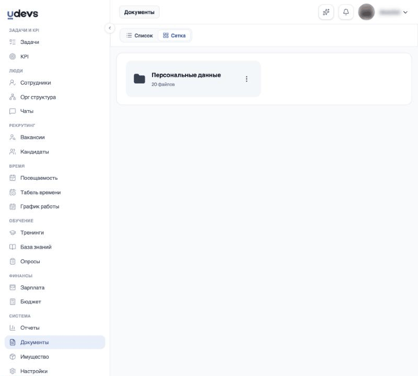
Task: Click the Тренинги graduation cap icon
Action: 13,232
